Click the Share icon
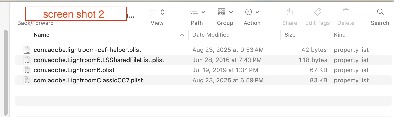 pos(290,12)
